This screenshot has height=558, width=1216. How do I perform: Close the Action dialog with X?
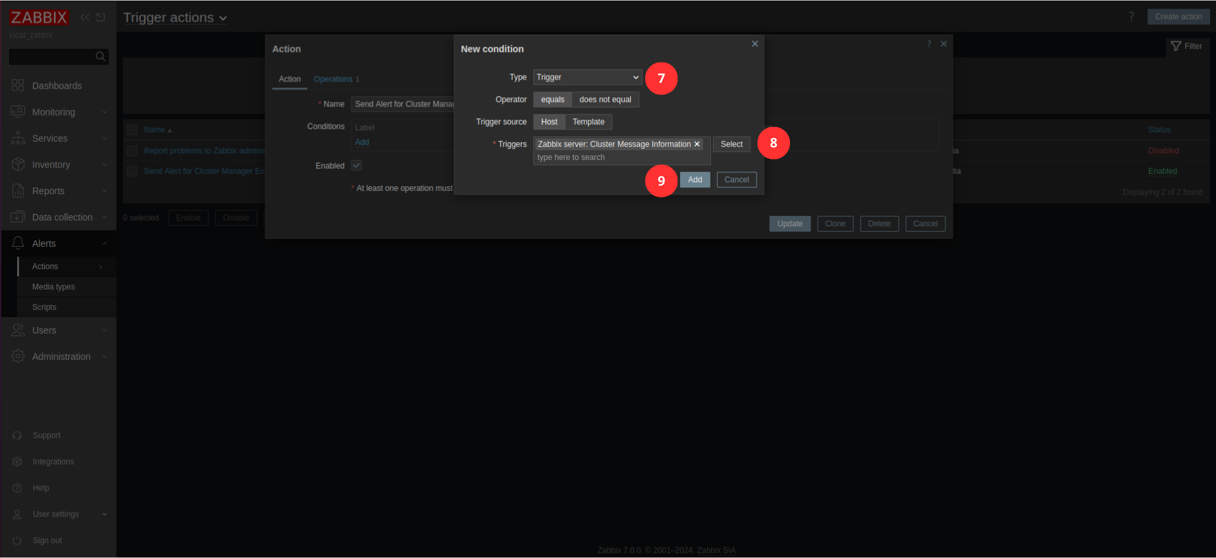(944, 43)
